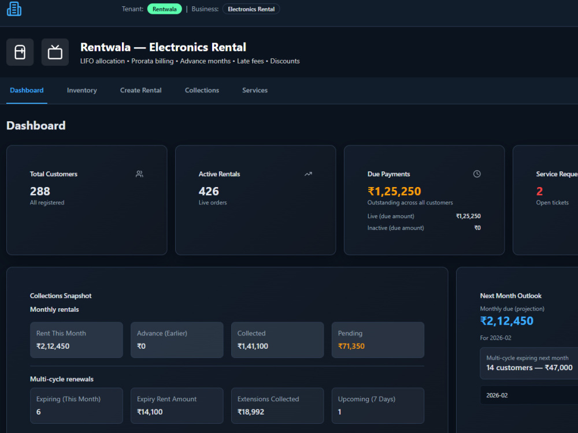The width and height of the screenshot is (578, 433).
Task: Click the Monthly rentals label
Action: point(54,309)
